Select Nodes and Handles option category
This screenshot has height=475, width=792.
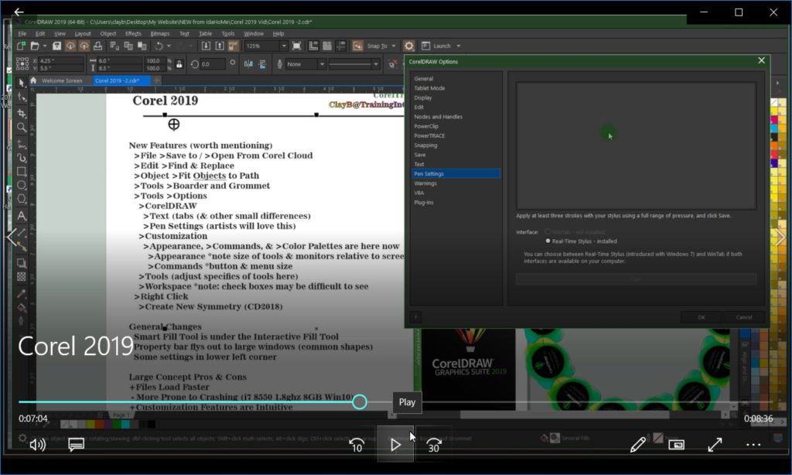pyautogui.click(x=438, y=117)
